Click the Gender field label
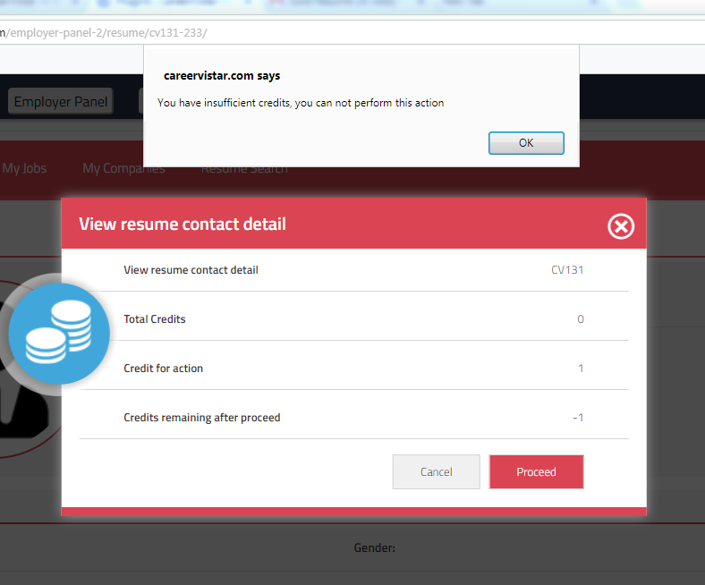705x585 pixels. click(374, 548)
